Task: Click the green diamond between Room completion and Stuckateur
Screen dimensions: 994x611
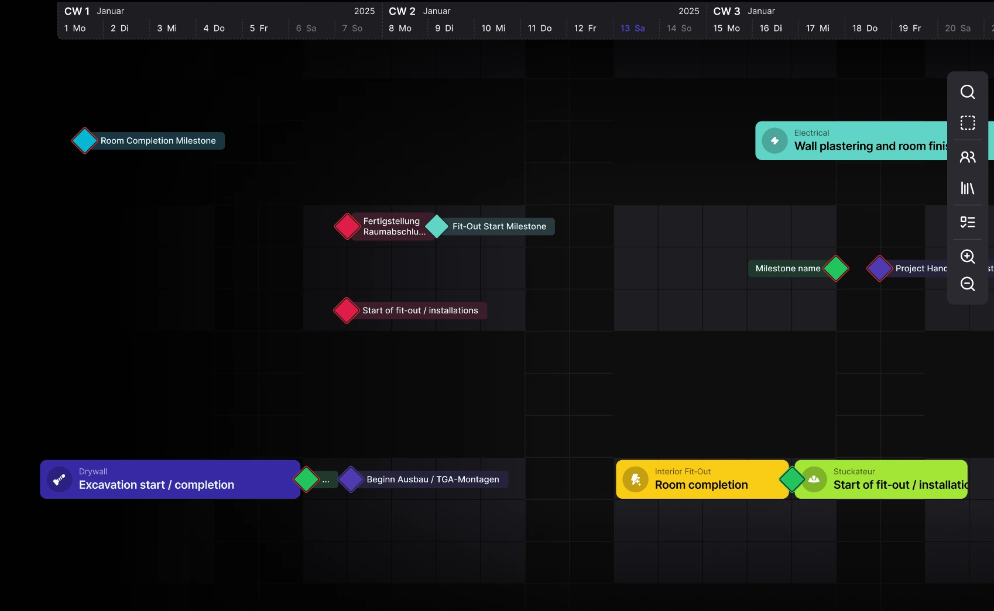Action: click(x=792, y=479)
